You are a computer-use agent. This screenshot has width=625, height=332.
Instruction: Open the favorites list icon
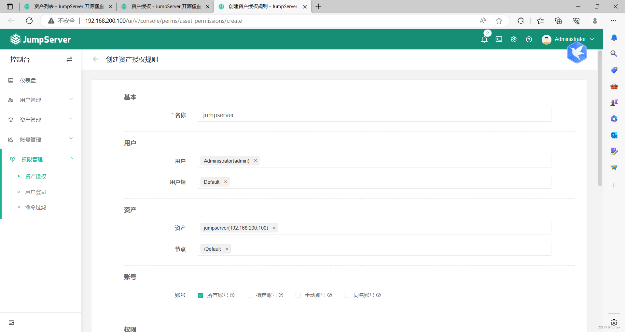540,21
